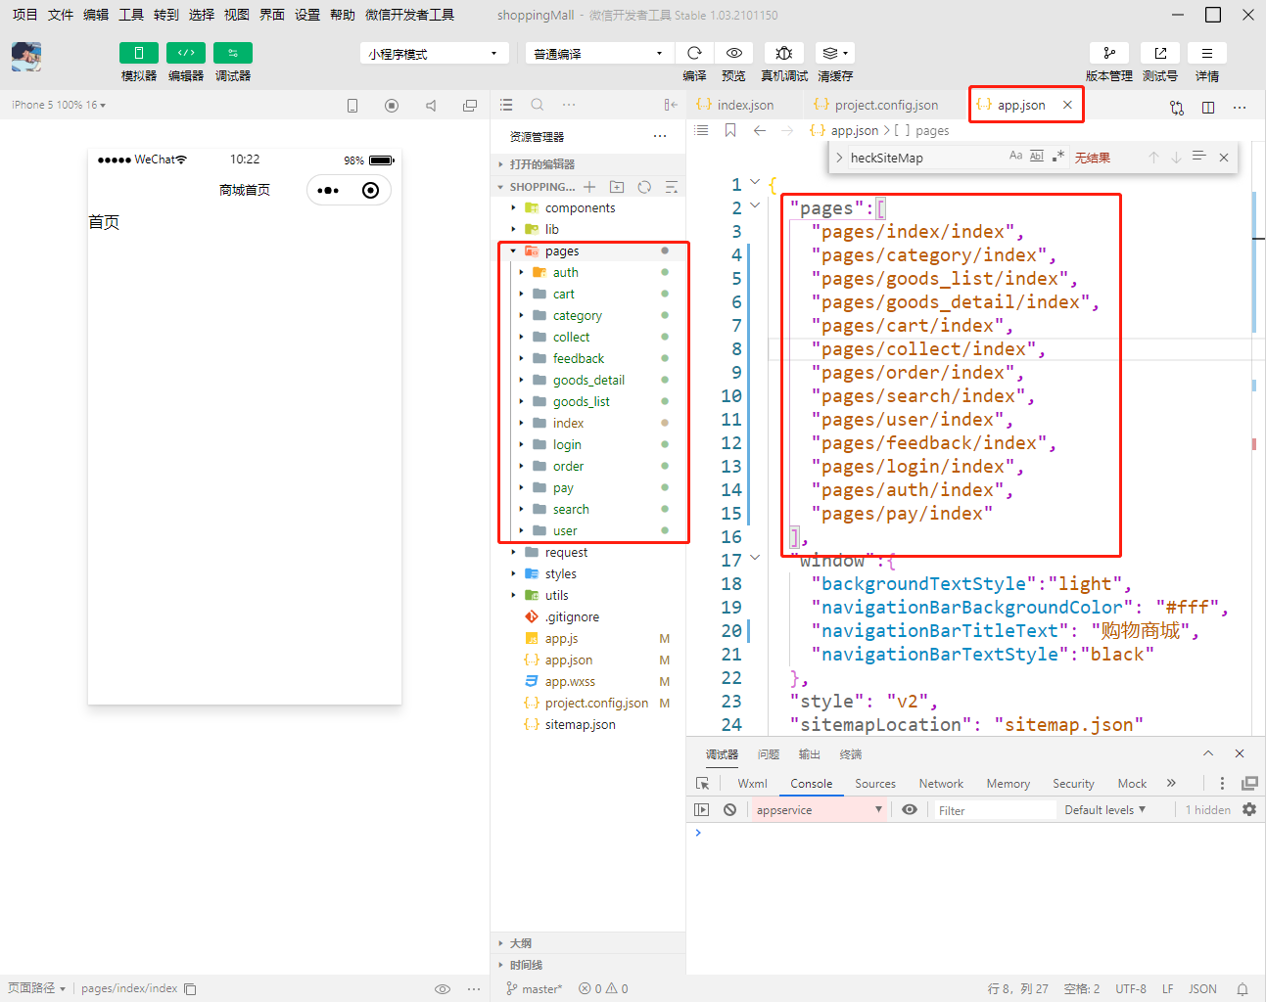Open real device debugging icon
Screen dimensions: 1266x1002
[x=784, y=53]
